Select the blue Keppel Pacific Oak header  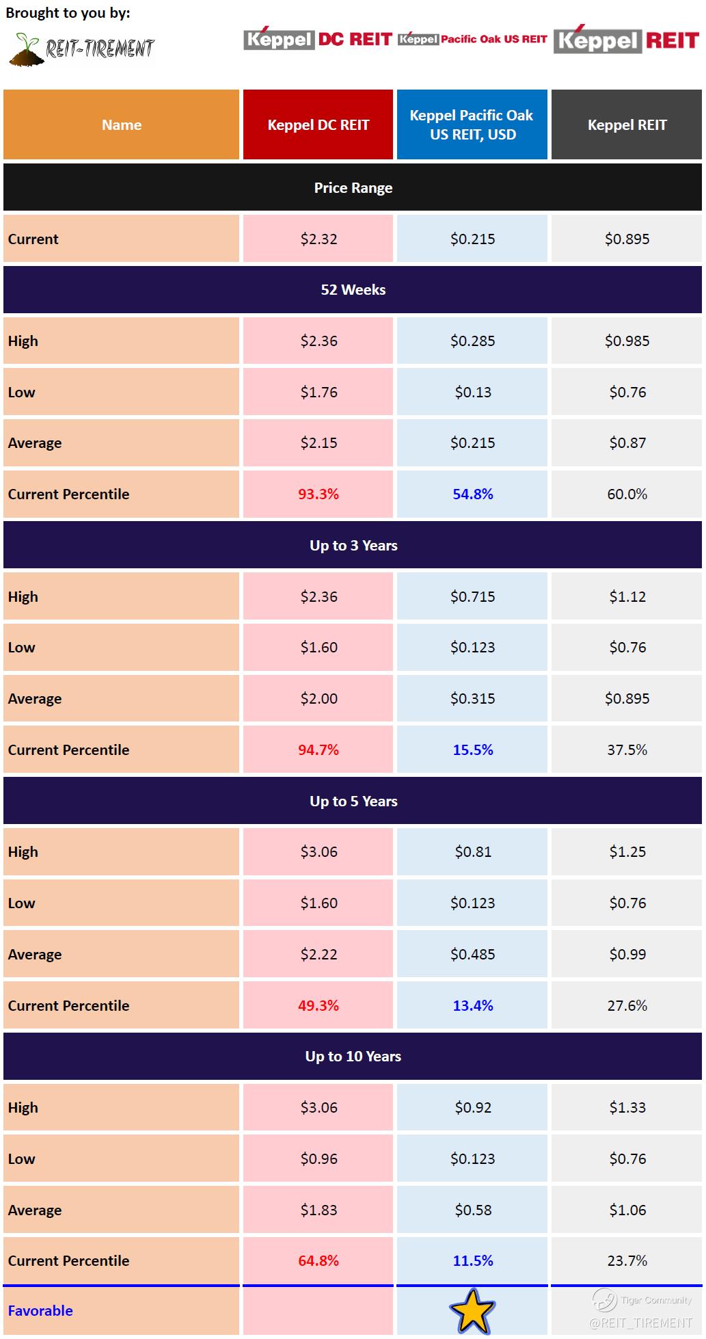click(x=472, y=125)
